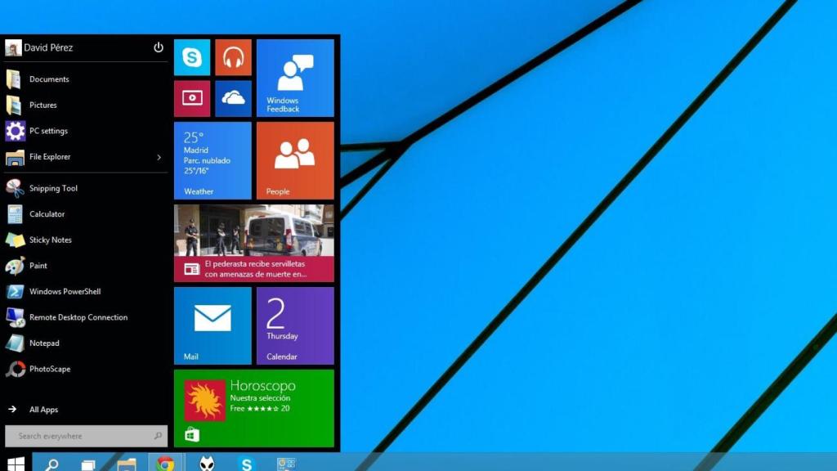837x471 pixels.
Task: Open the Windows Feedback tile
Action: 296,78
